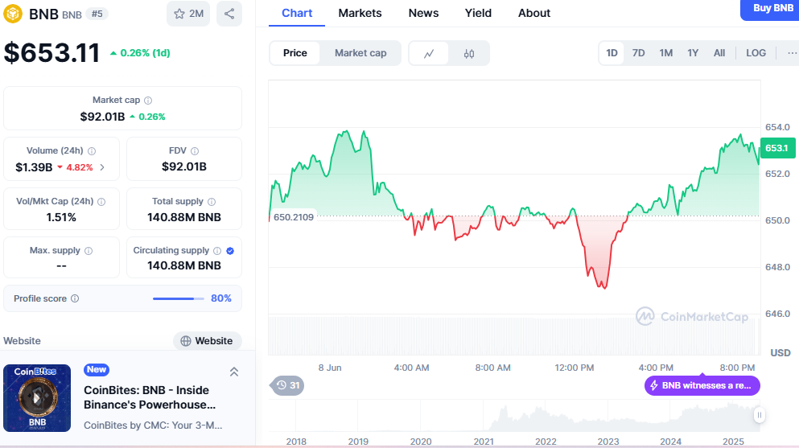Click the BNB coin logo icon
Screen dimensions: 799x448
13,14
